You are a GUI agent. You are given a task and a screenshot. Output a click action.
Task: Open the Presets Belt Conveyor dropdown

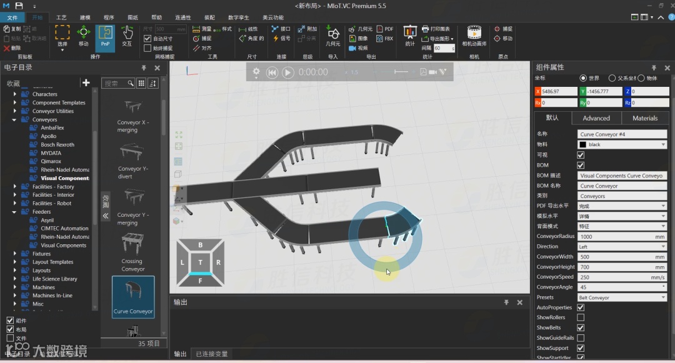pyautogui.click(x=622, y=297)
